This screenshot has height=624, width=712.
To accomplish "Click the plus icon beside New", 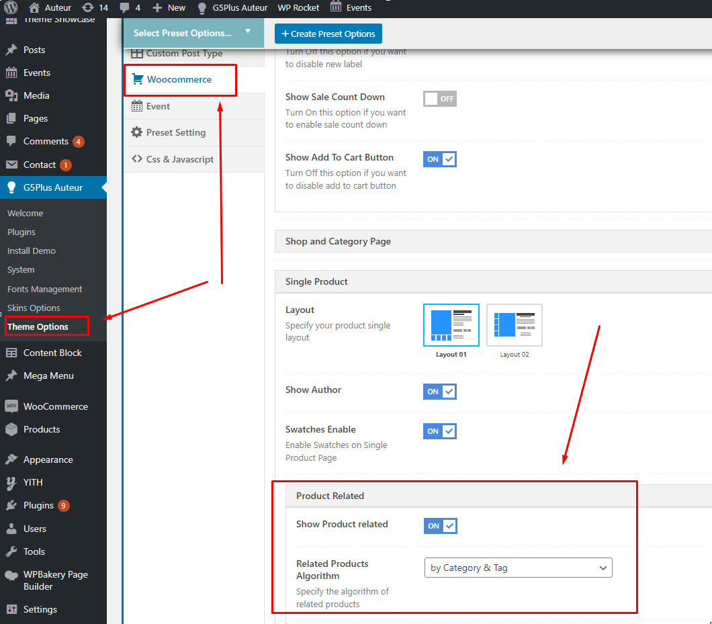I will pos(157,7).
